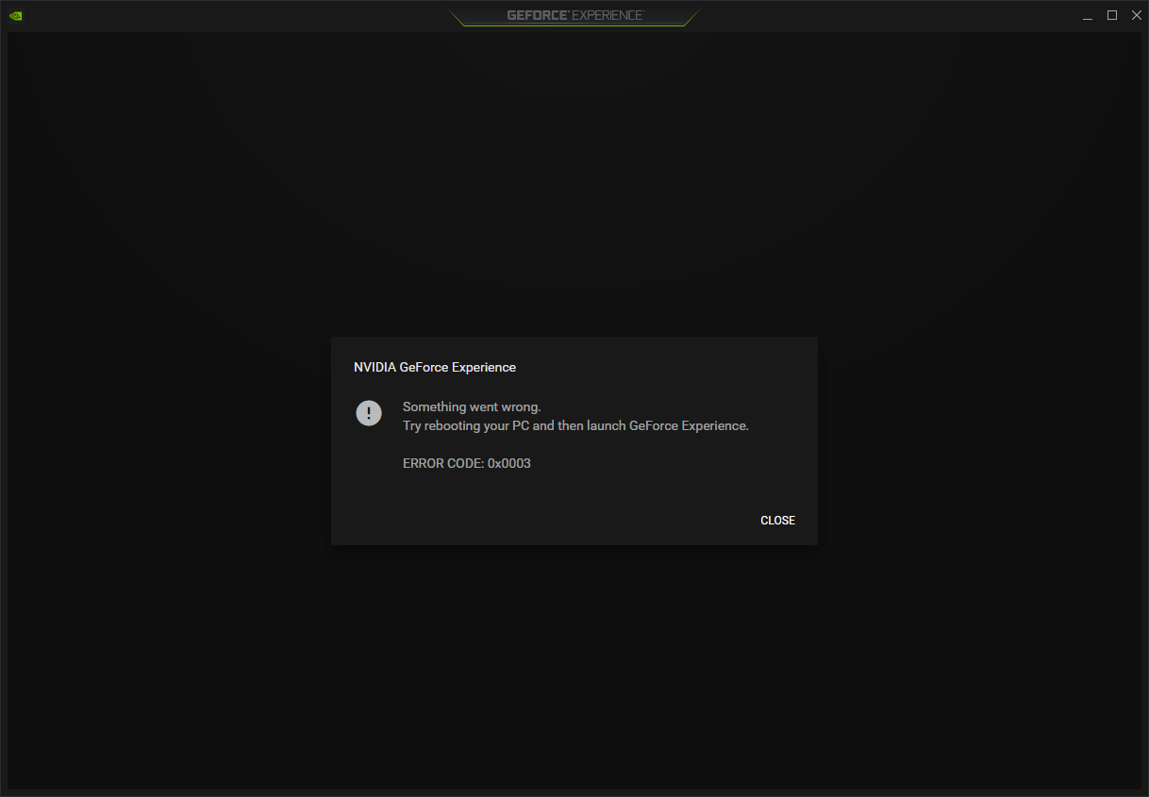The width and height of the screenshot is (1149, 797).
Task: Click the green NVIDIA emblem on the title bar
Action: point(15,15)
